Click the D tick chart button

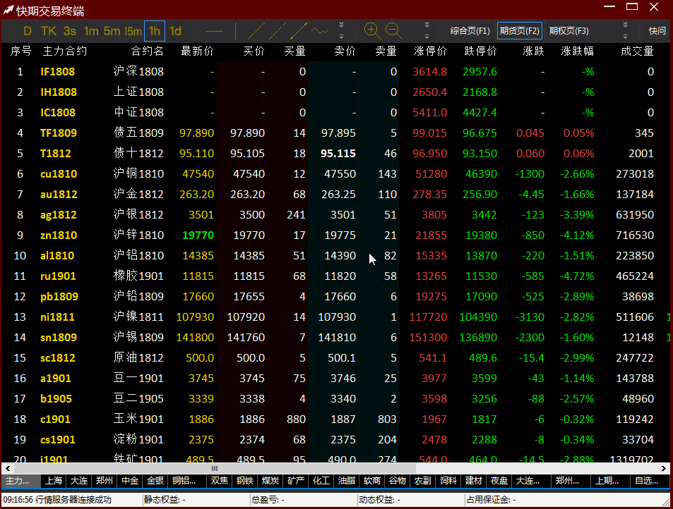(x=28, y=31)
